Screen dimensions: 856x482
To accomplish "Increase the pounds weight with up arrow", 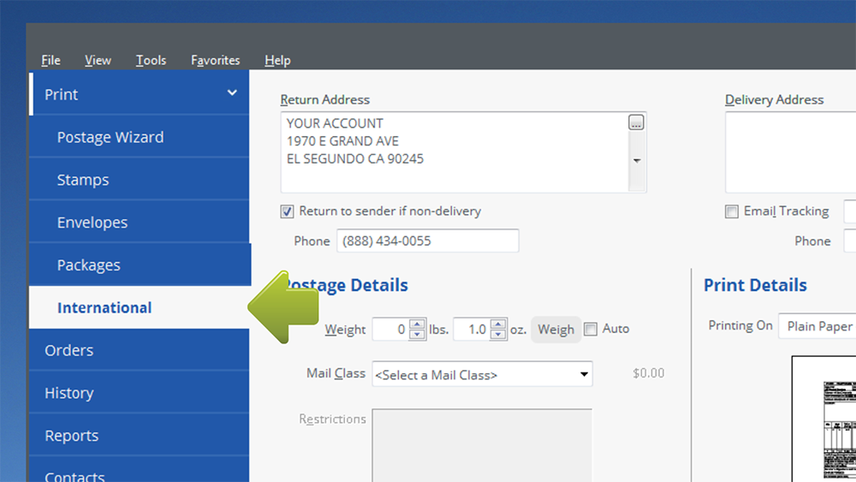I will (417, 324).
